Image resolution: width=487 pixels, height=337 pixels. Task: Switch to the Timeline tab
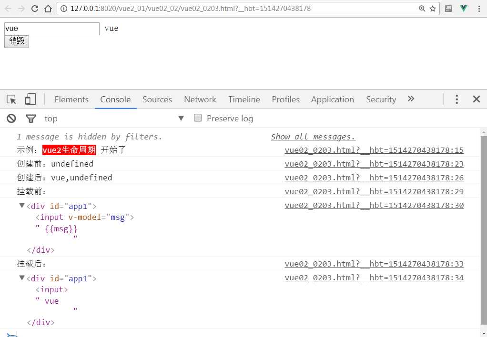coord(244,99)
